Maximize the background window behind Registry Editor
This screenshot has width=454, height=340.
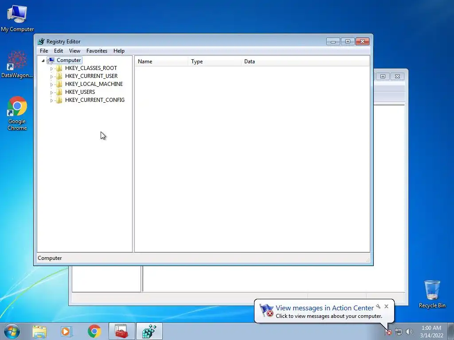pos(383,76)
